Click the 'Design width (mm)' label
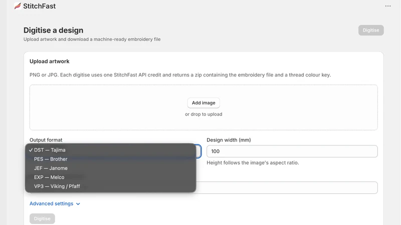 (x=229, y=140)
